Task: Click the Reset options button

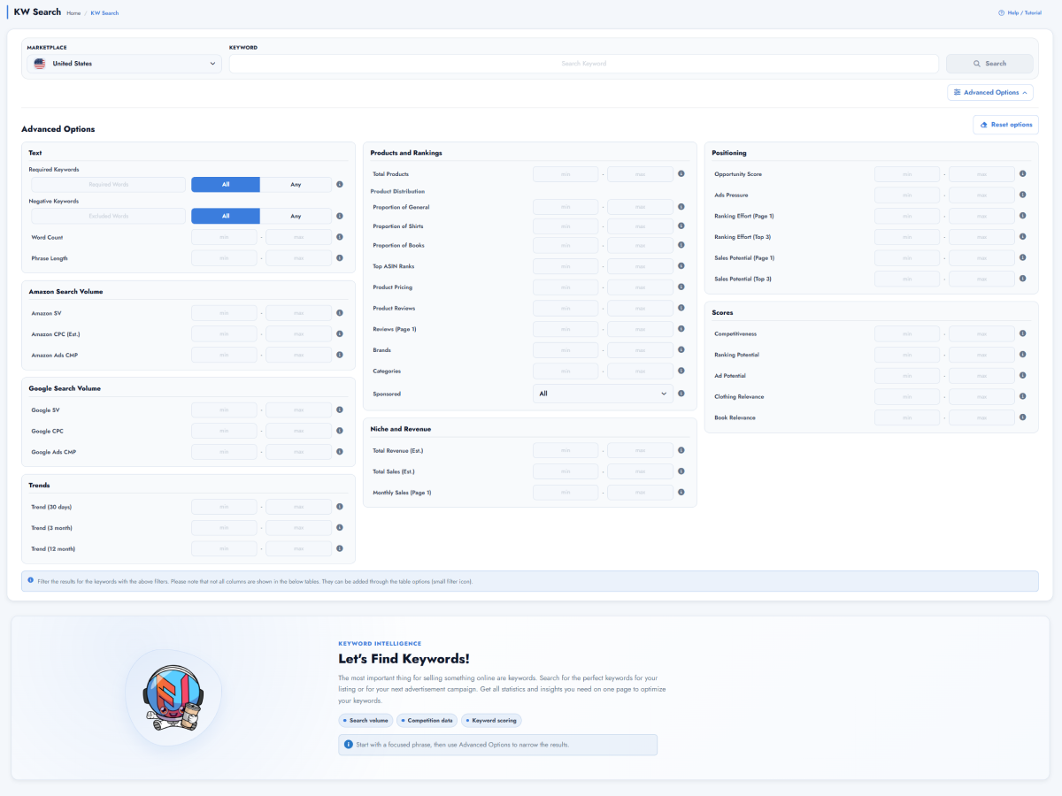Action: point(1006,125)
